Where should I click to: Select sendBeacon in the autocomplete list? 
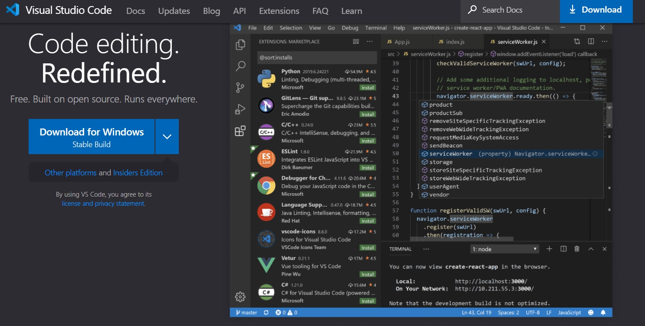[512, 145]
